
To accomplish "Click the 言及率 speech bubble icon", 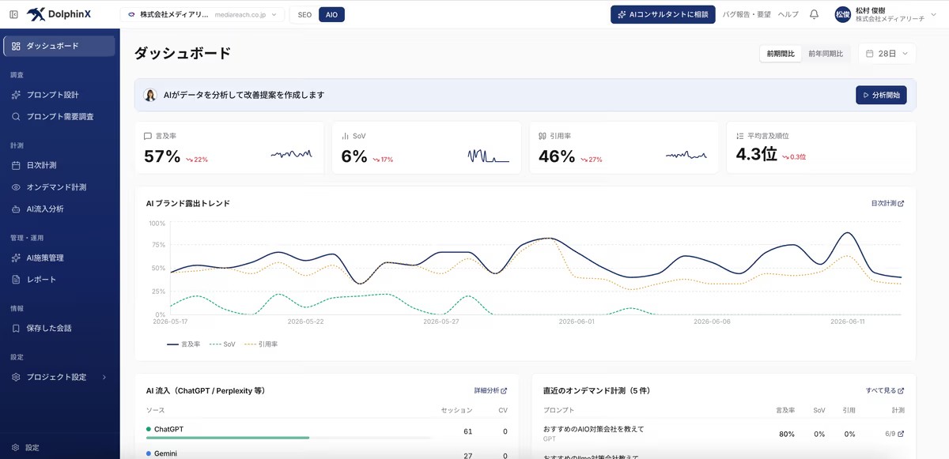I will (x=148, y=136).
